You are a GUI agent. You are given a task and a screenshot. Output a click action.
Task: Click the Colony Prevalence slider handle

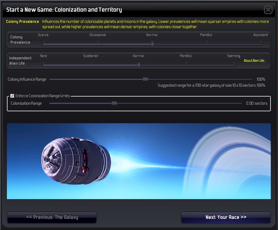click(x=152, y=44)
